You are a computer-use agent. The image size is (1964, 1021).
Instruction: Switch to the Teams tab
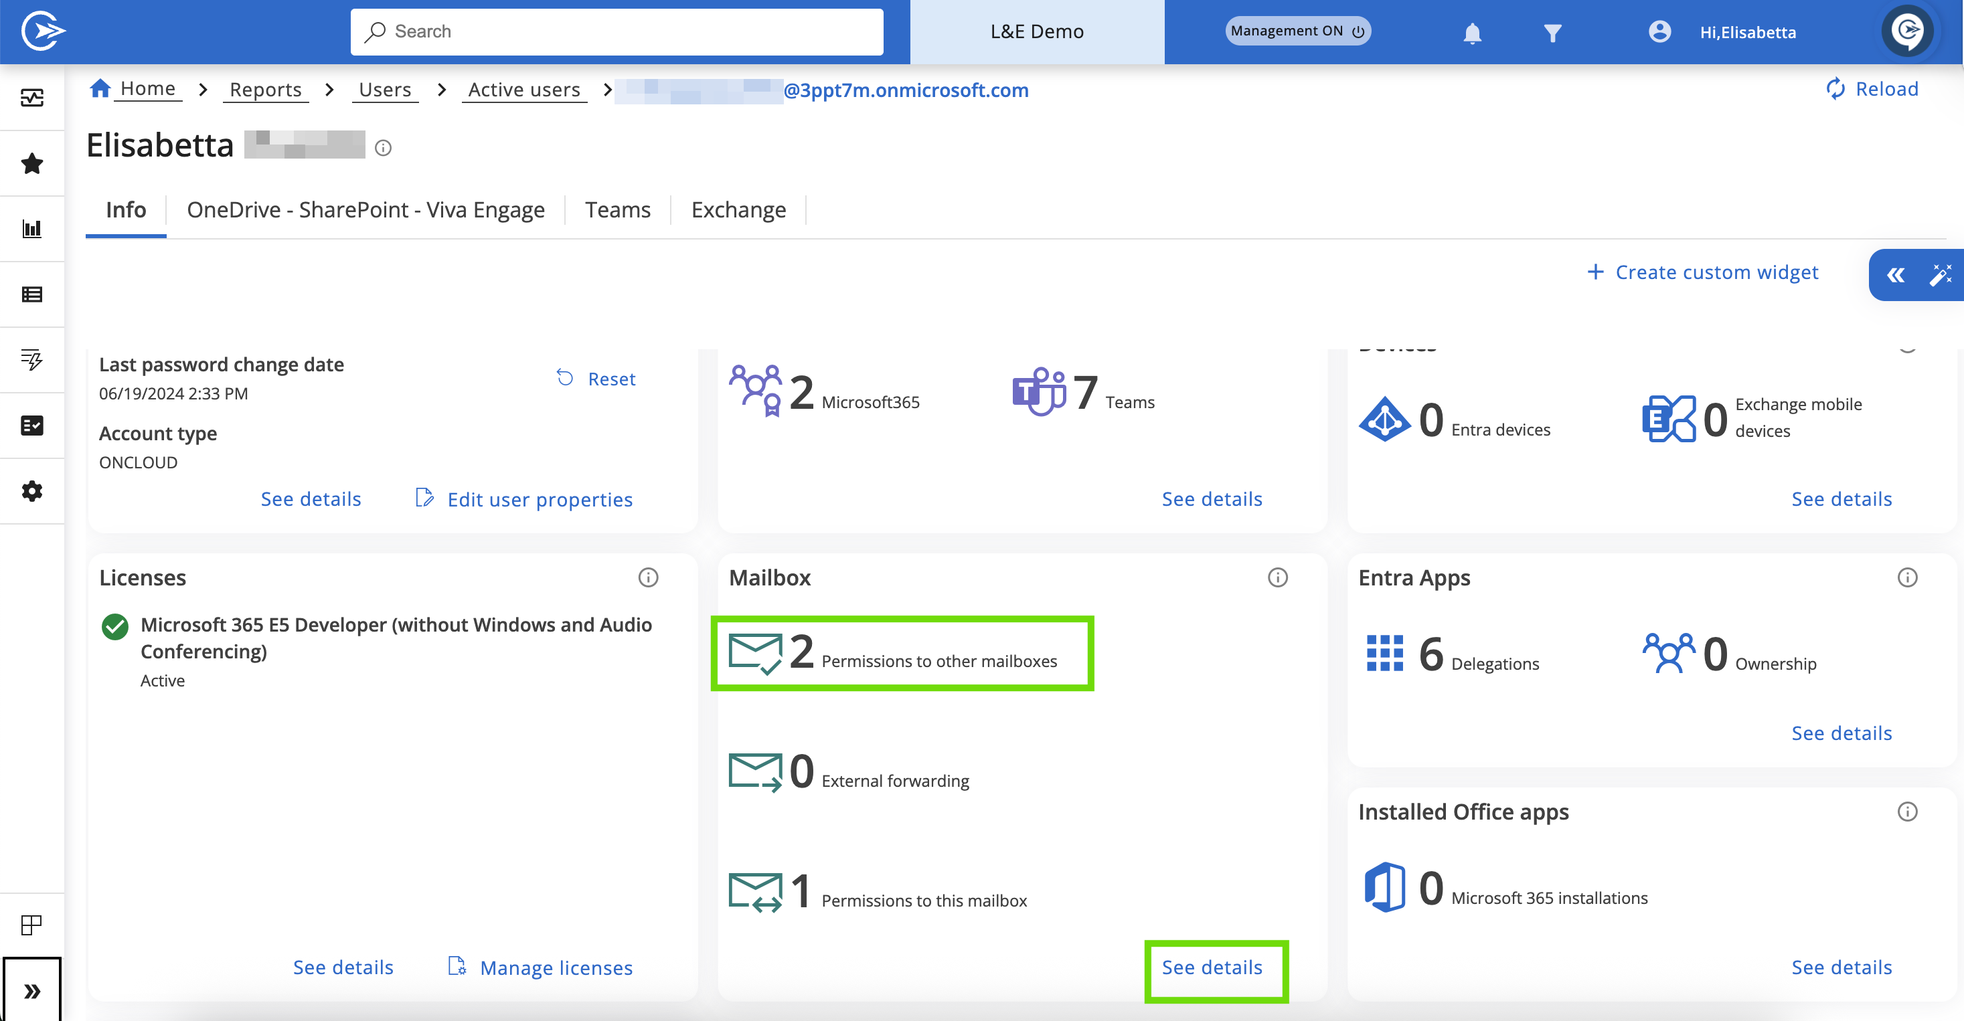618,209
